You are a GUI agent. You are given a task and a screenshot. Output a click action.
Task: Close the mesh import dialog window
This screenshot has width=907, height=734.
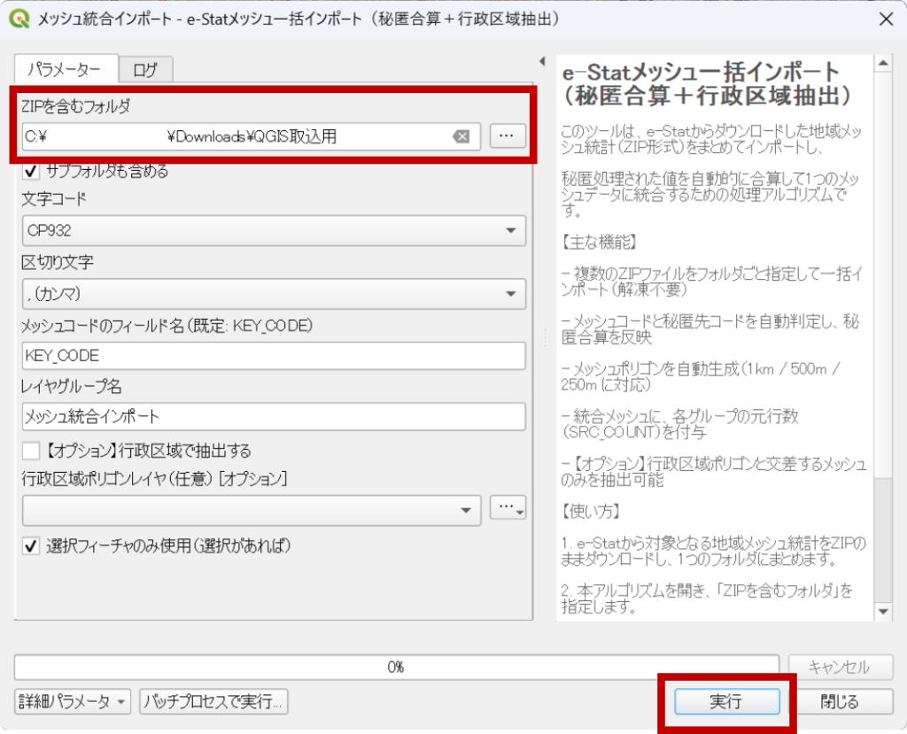[884, 19]
